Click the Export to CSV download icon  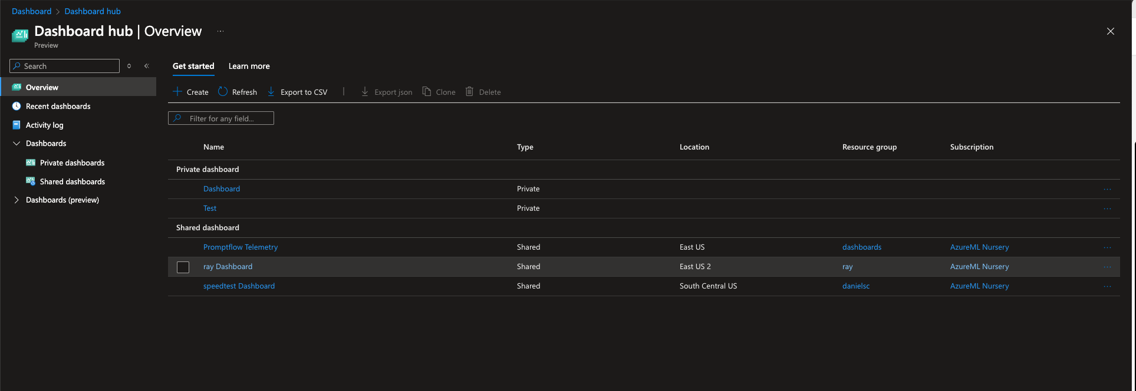271,92
